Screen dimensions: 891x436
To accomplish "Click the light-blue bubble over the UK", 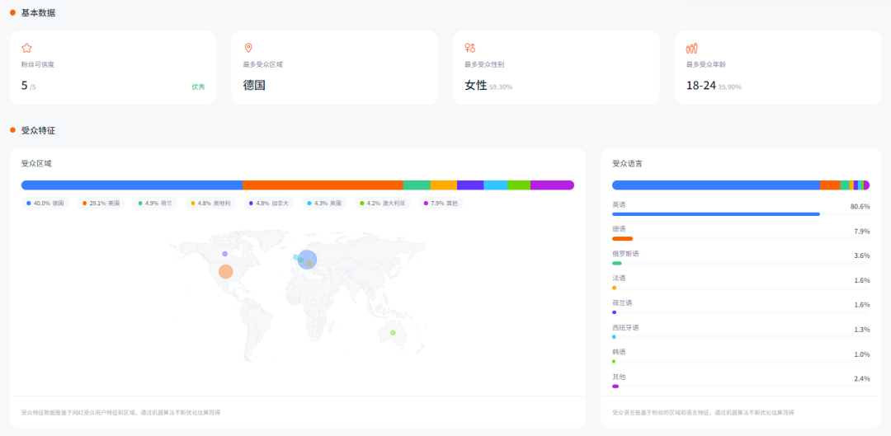I will [295, 257].
